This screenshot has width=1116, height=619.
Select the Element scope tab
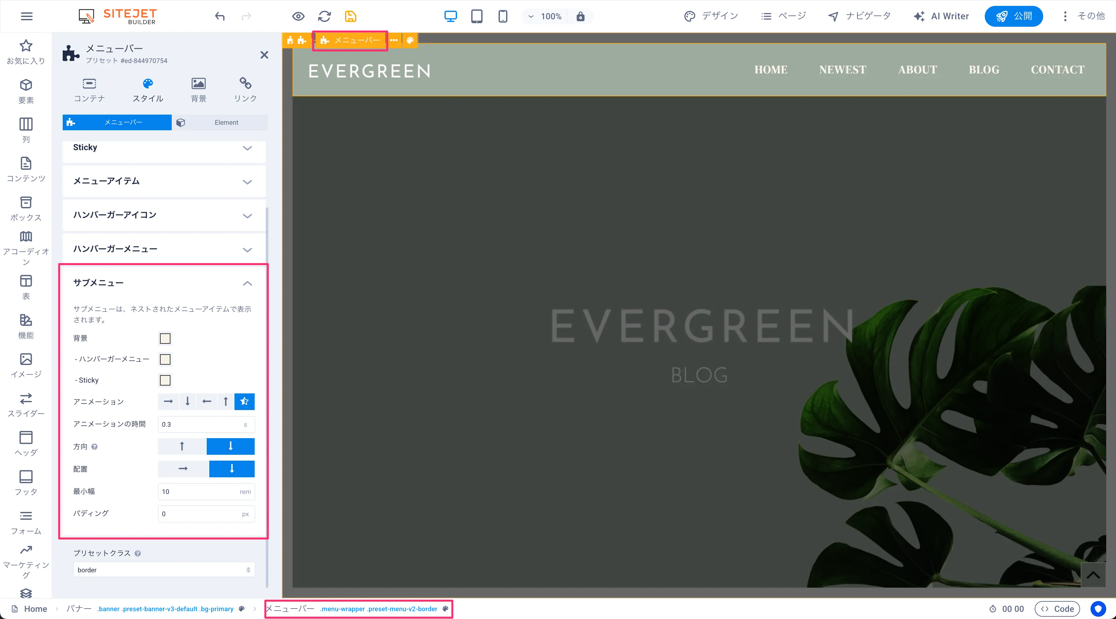(220, 122)
